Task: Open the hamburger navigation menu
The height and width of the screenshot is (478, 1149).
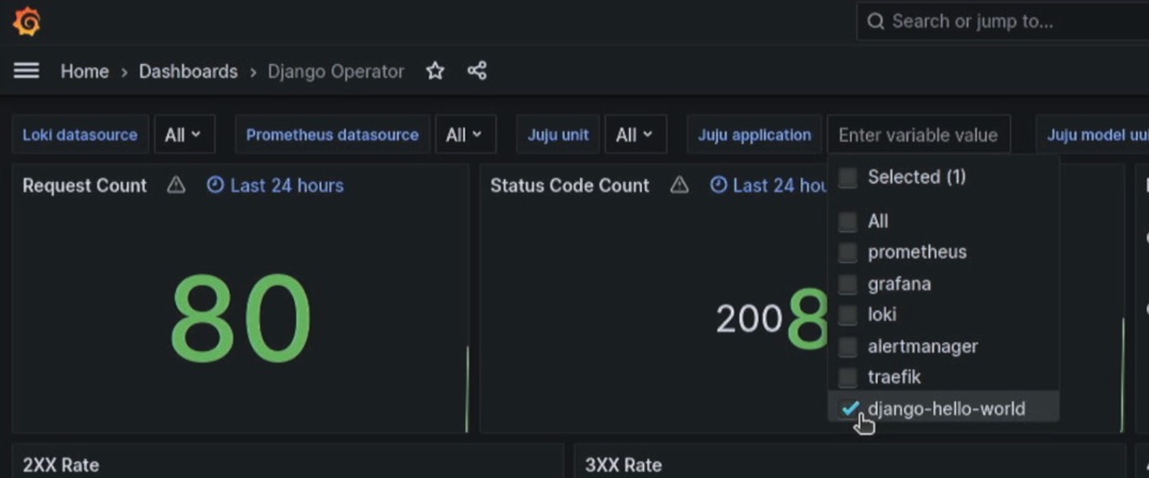Action: pyautogui.click(x=26, y=71)
